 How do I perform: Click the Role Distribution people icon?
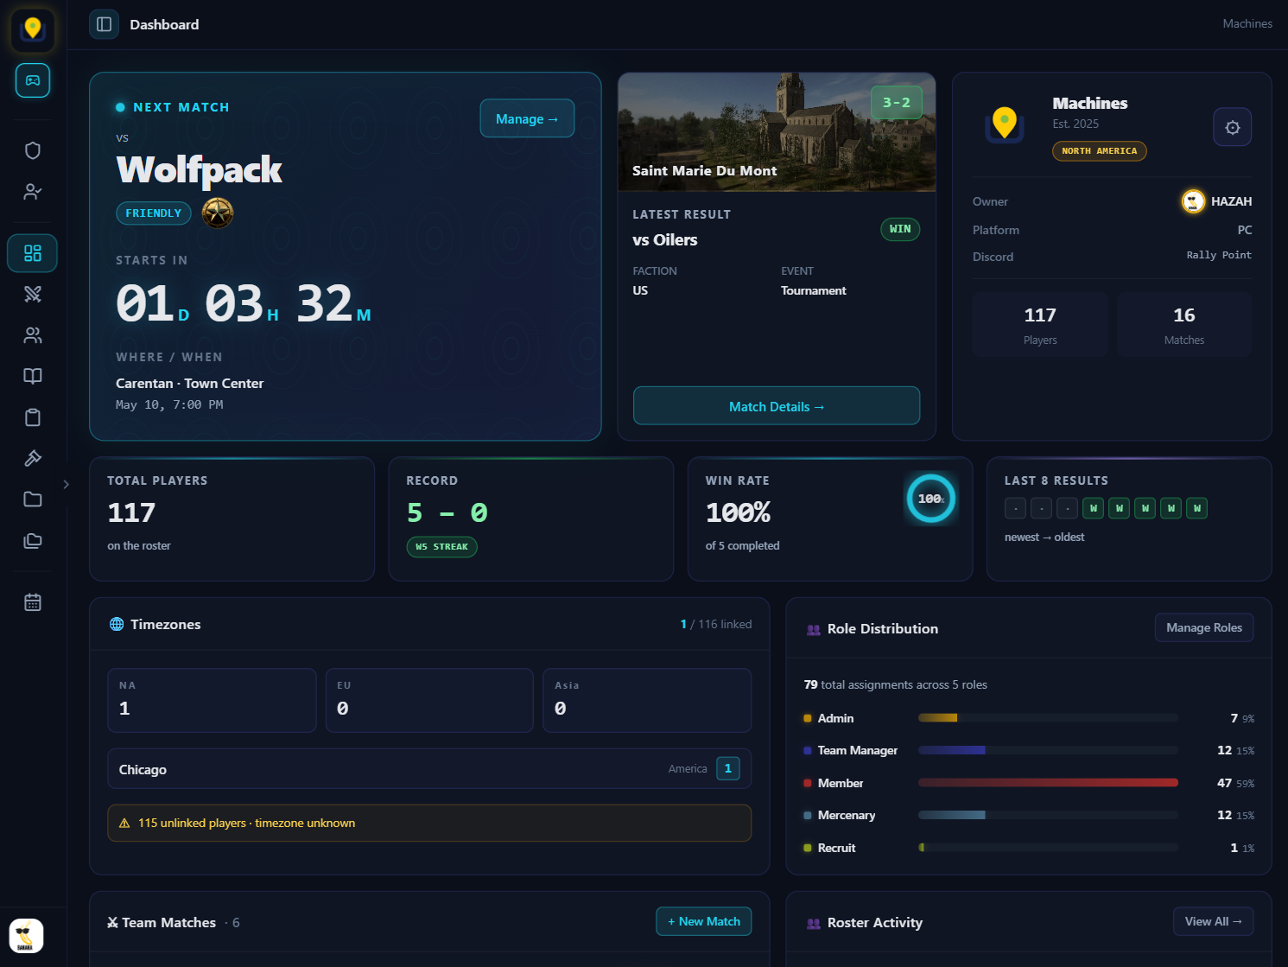tap(813, 629)
